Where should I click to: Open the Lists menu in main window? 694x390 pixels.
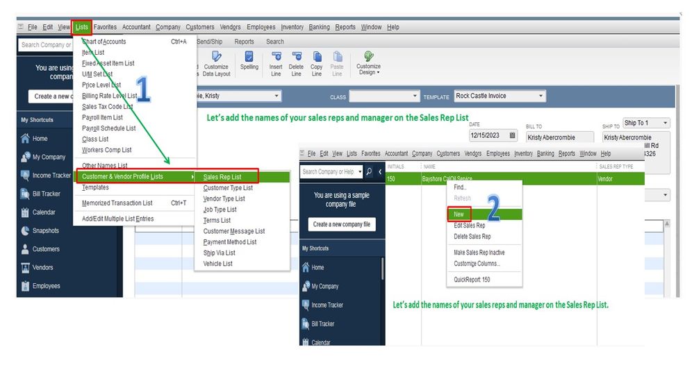tap(81, 27)
